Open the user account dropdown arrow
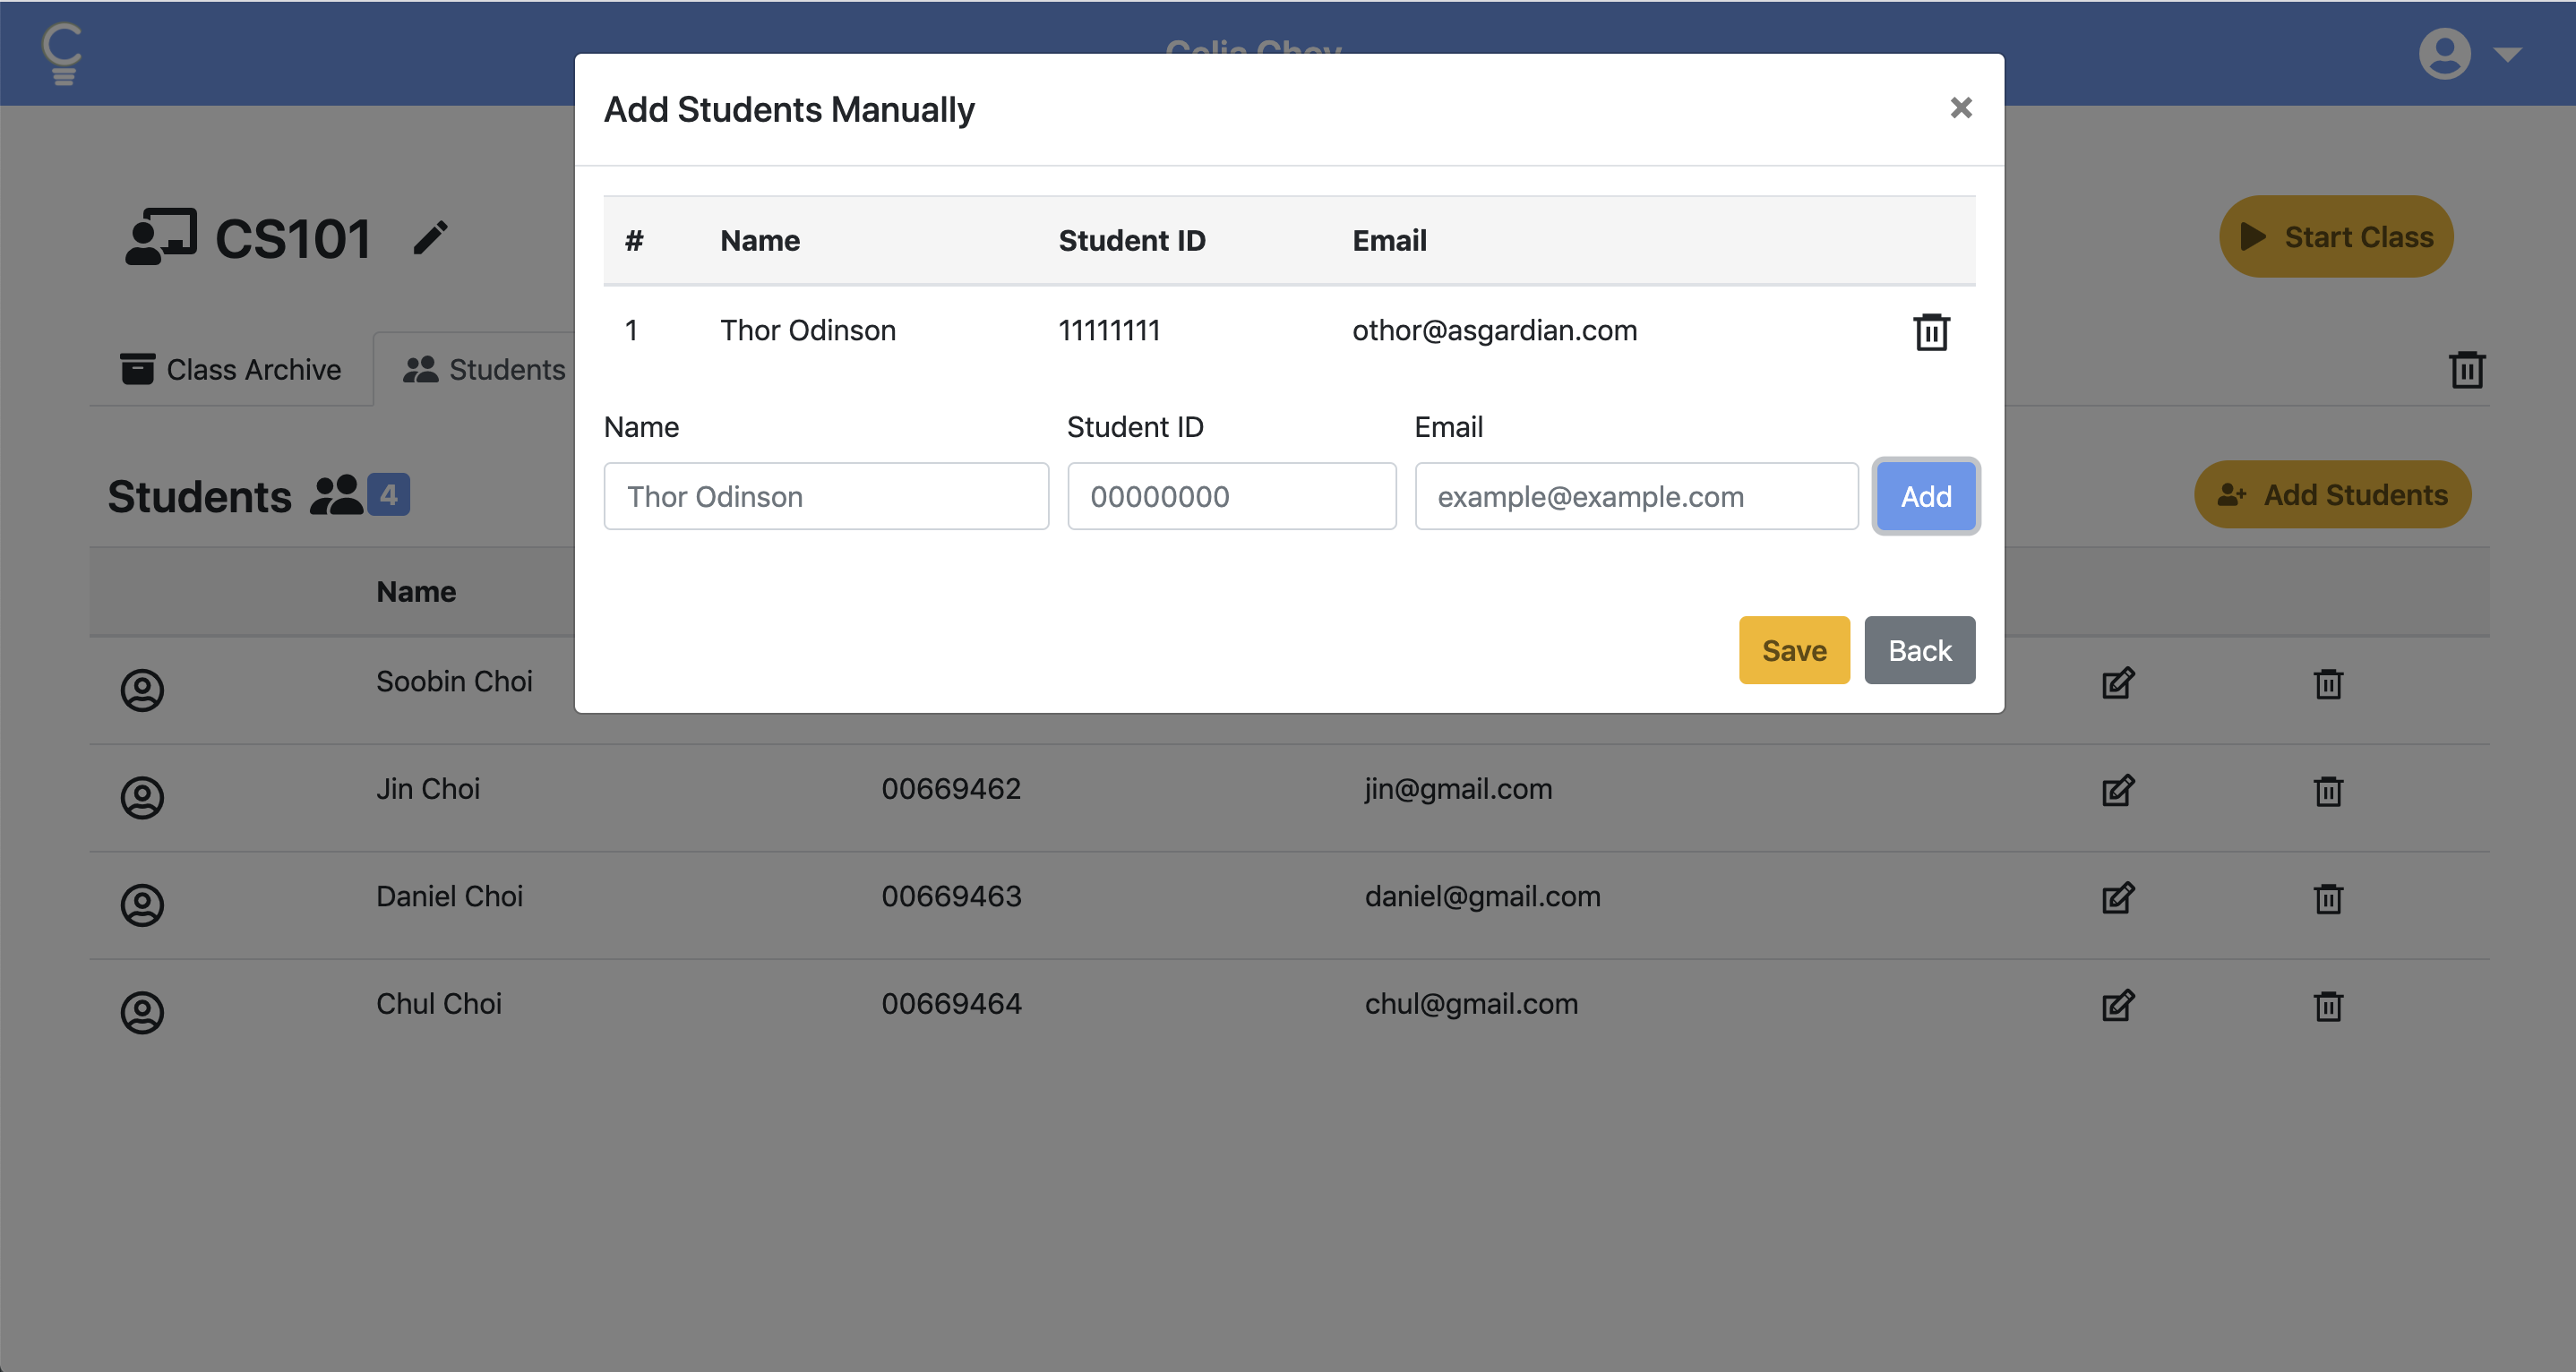The width and height of the screenshot is (2576, 1372). coord(2507,54)
